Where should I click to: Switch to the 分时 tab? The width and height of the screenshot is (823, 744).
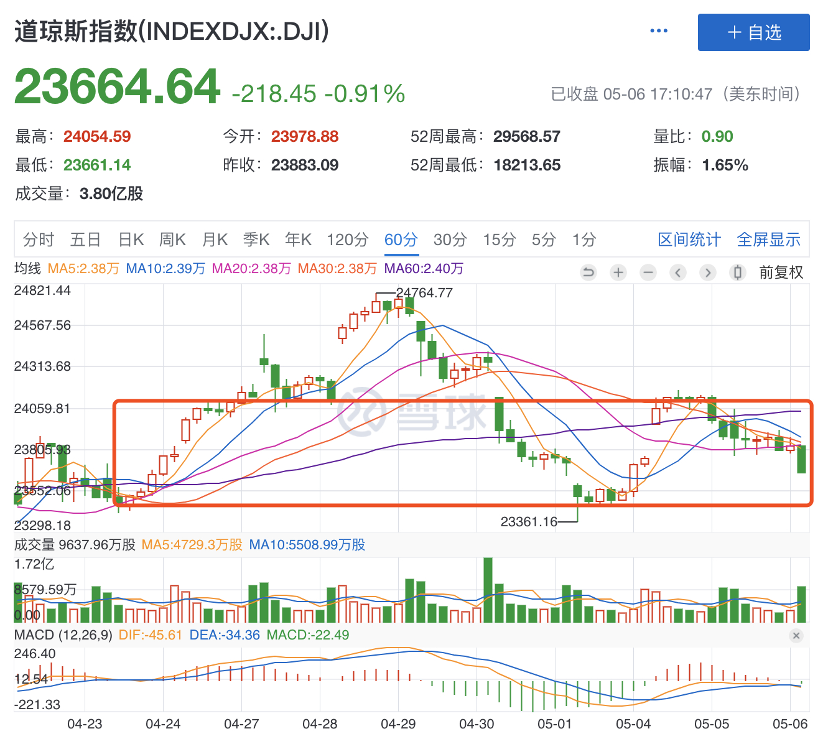tap(39, 239)
